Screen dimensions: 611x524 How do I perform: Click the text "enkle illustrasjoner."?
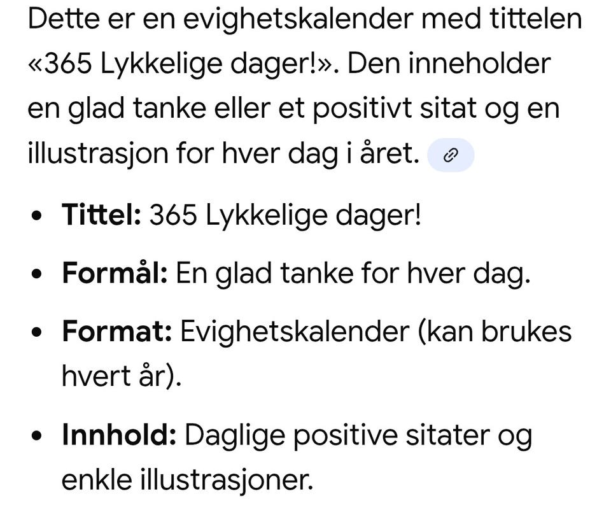point(187,480)
